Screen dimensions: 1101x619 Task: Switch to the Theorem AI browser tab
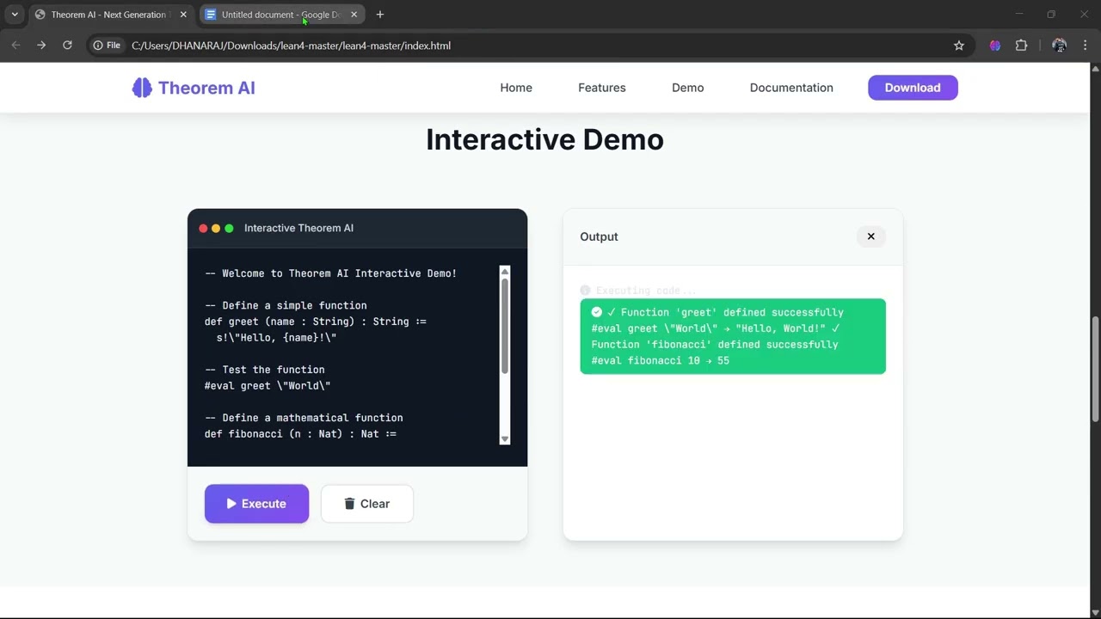click(112, 15)
